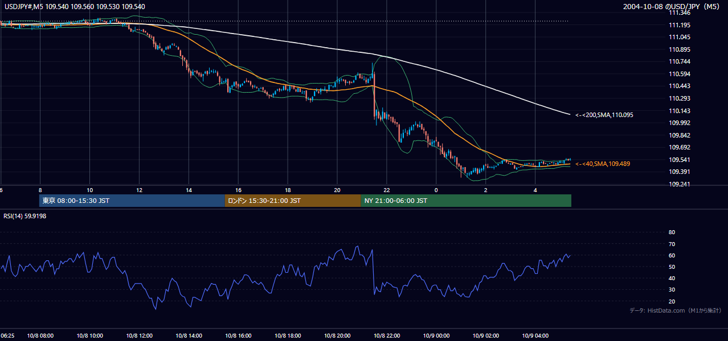The height and width of the screenshot is (341, 728).
Task: Click the RSI 80 level label
Action: coord(672,232)
